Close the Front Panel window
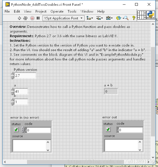Image resolution: width=158 pixels, height=167 pixels. 149,5
